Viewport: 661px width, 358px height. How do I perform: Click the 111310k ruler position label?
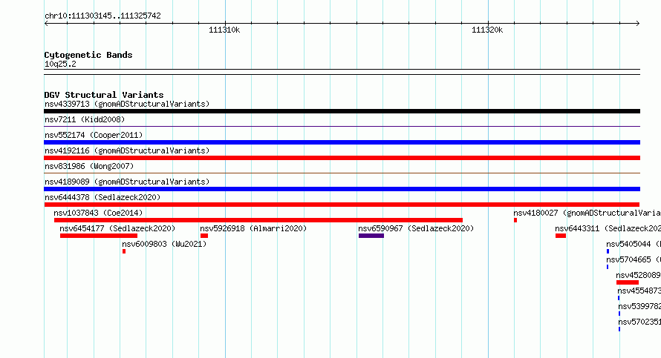point(224,30)
